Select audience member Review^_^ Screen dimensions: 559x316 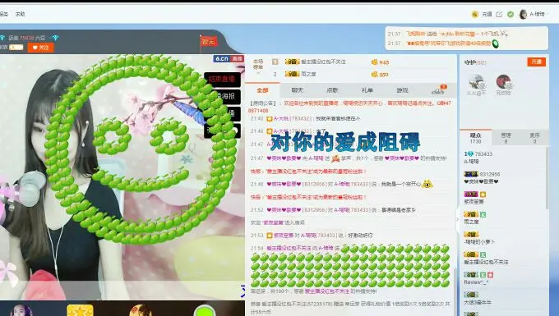[502, 278]
